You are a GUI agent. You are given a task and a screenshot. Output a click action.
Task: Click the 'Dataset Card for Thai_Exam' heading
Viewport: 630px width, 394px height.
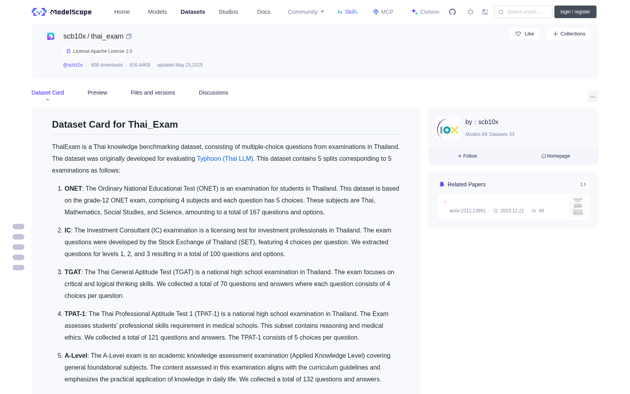point(115,125)
